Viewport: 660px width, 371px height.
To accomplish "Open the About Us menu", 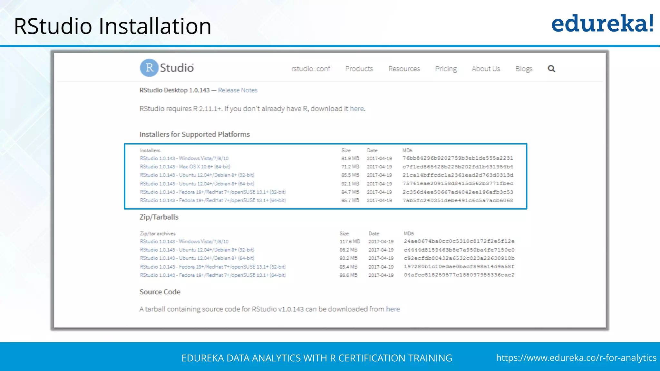I will (486, 69).
